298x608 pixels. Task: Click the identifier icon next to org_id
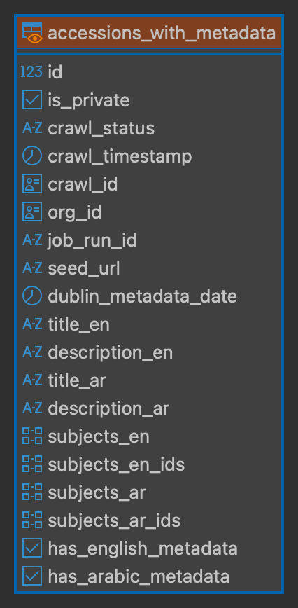pos(32,212)
